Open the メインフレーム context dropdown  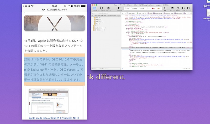pyautogui.click(x=187, y=69)
